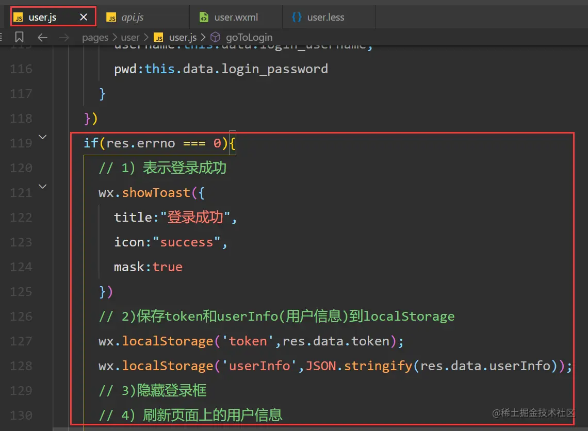The width and height of the screenshot is (588, 431).
Task: Click line number 120 in gutter
Action: [21, 168]
